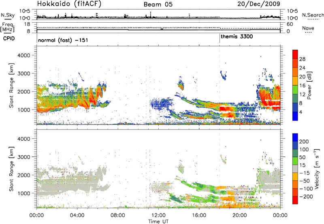
Task: Pick the bright blue bottom Power swatch
Action: (295, 116)
